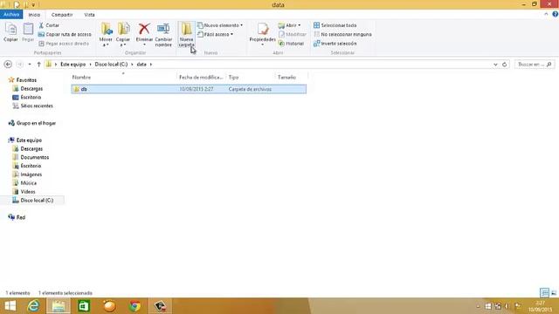Click Invertir selección
The height and width of the screenshot is (314, 559).
pos(335,44)
